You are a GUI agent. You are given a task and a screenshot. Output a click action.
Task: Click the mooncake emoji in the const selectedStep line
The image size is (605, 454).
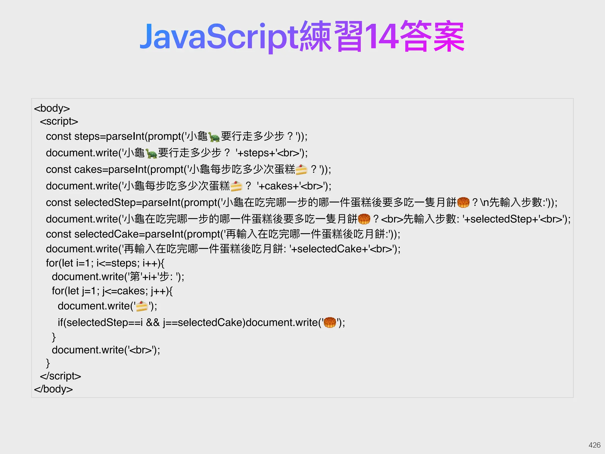(463, 202)
